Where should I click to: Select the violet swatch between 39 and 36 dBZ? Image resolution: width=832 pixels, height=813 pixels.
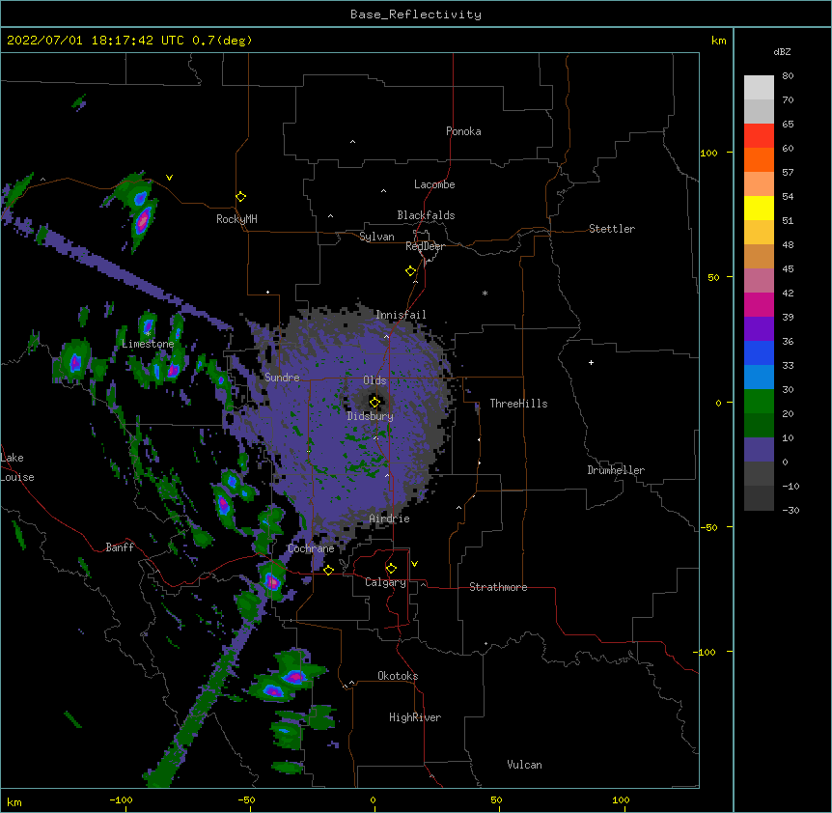(x=759, y=328)
